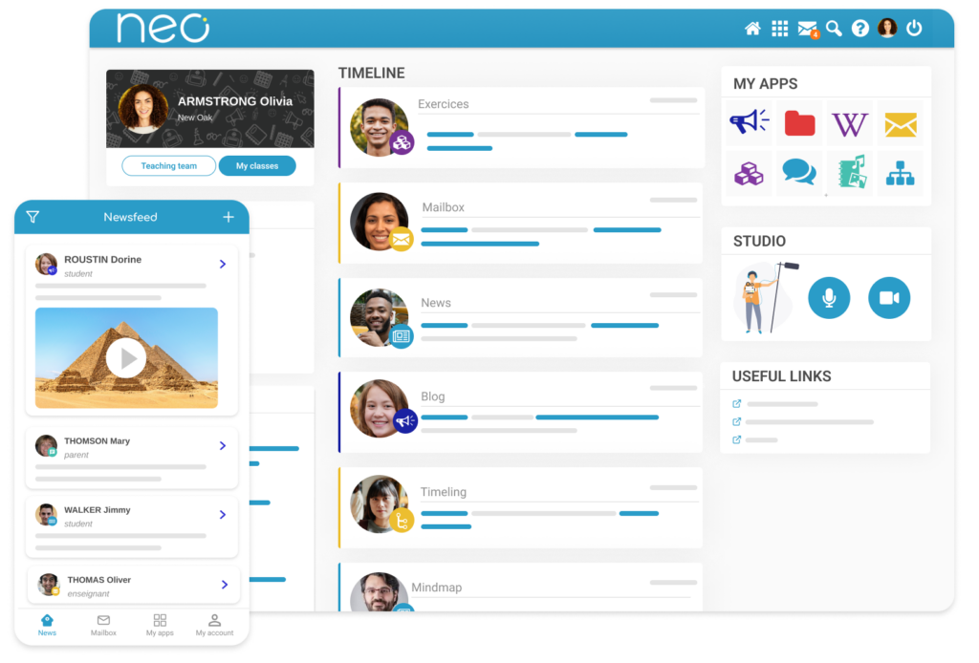Image resolution: width=979 pixels, height=663 pixels.
Task: Play the pyramids video in newsfeed
Action: click(126, 358)
